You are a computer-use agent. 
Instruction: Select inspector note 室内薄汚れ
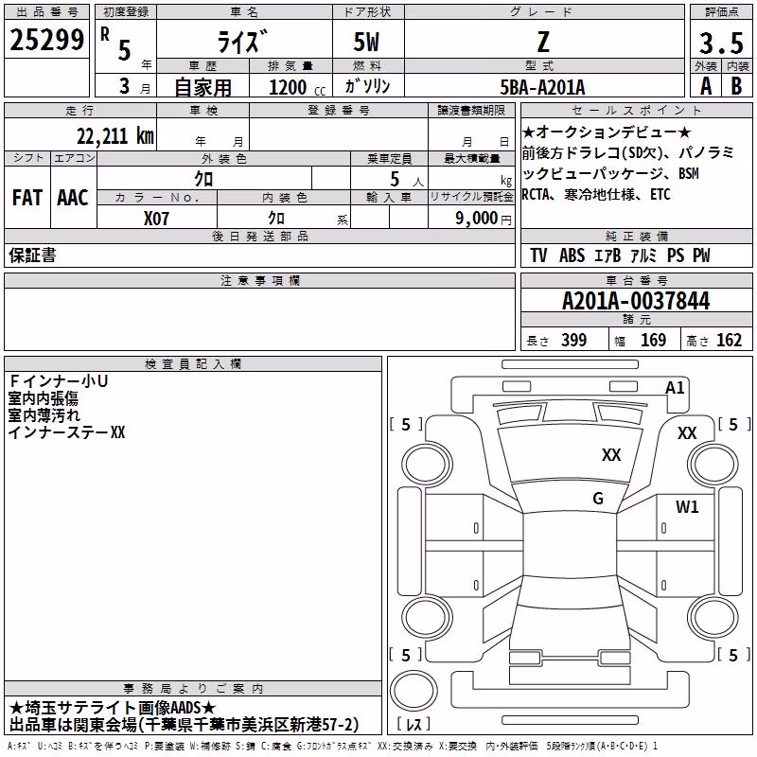click(x=44, y=415)
